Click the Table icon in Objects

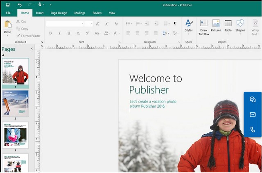coord(228,26)
